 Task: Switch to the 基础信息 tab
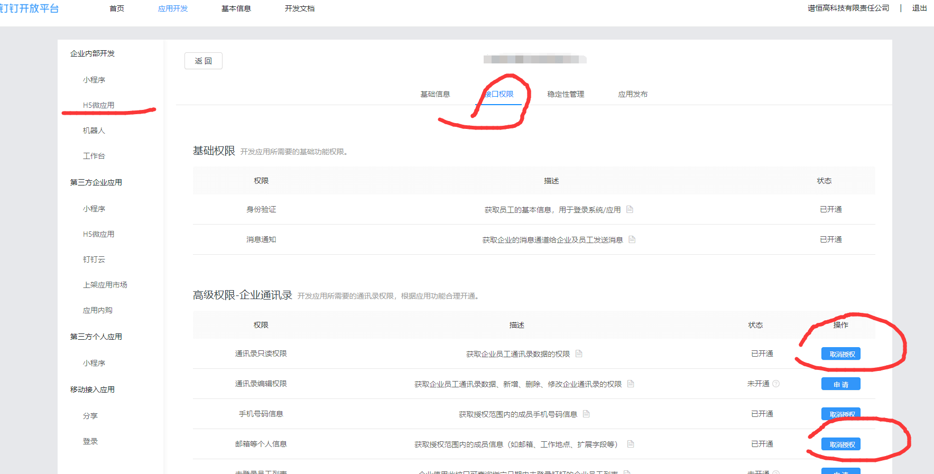(x=435, y=94)
